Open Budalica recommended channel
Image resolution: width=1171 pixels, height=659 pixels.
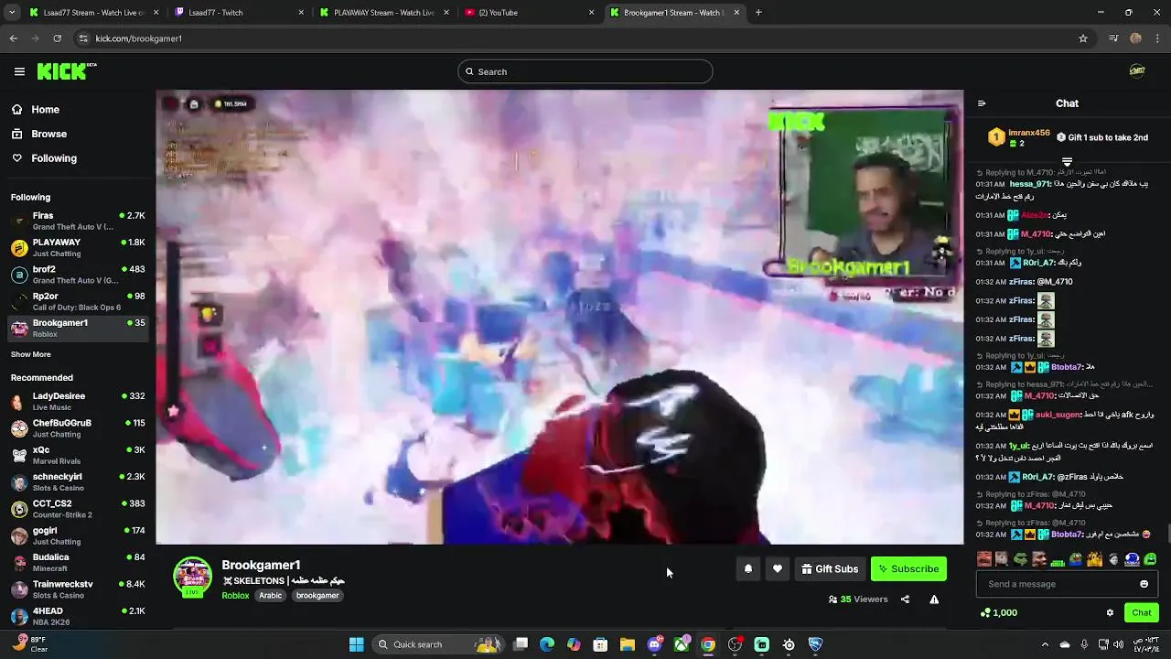click(x=77, y=562)
